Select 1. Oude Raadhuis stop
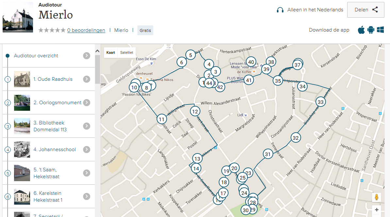Viewport: 390px width, 217px height. [x=49, y=79]
